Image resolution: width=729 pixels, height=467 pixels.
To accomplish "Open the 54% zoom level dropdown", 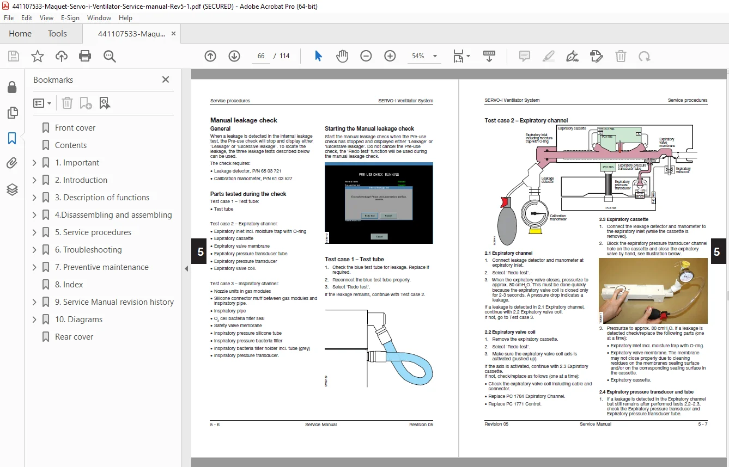I will [425, 56].
